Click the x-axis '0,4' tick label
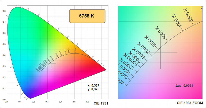 click(x=61, y=102)
